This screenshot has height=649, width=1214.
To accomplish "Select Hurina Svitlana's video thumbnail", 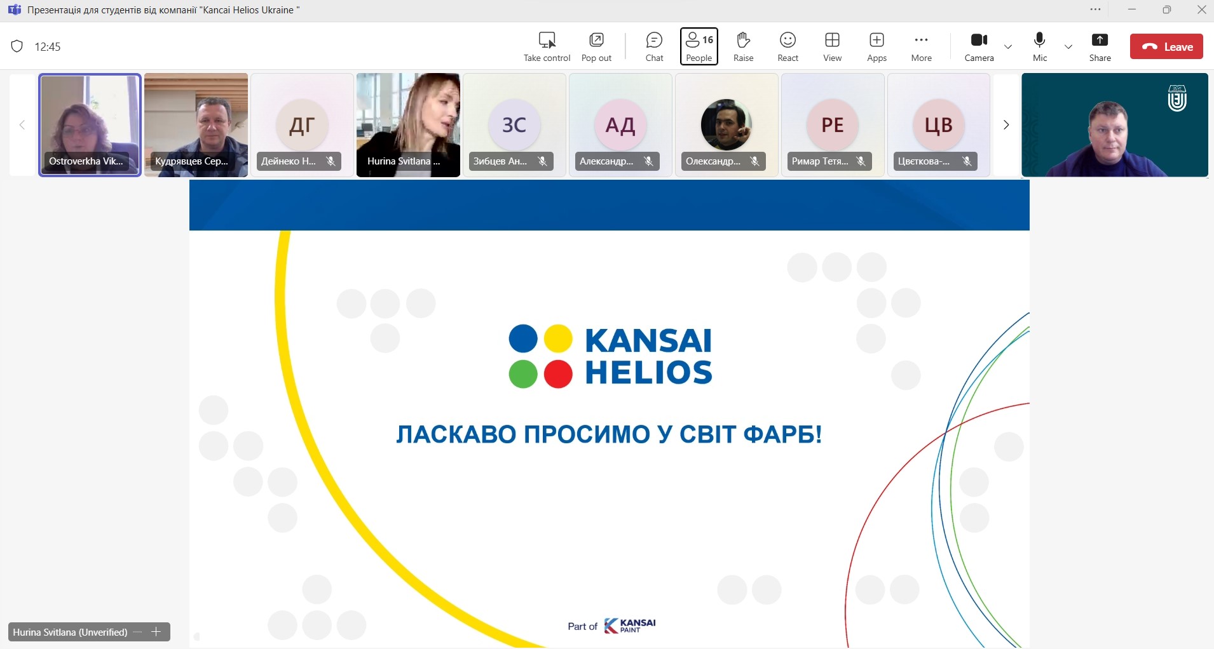I will tap(408, 124).
